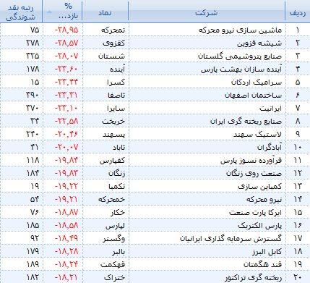The image size is (310, 283).
Task: Click the symbol خمحرکه
Action: click(x=111, y=199)
